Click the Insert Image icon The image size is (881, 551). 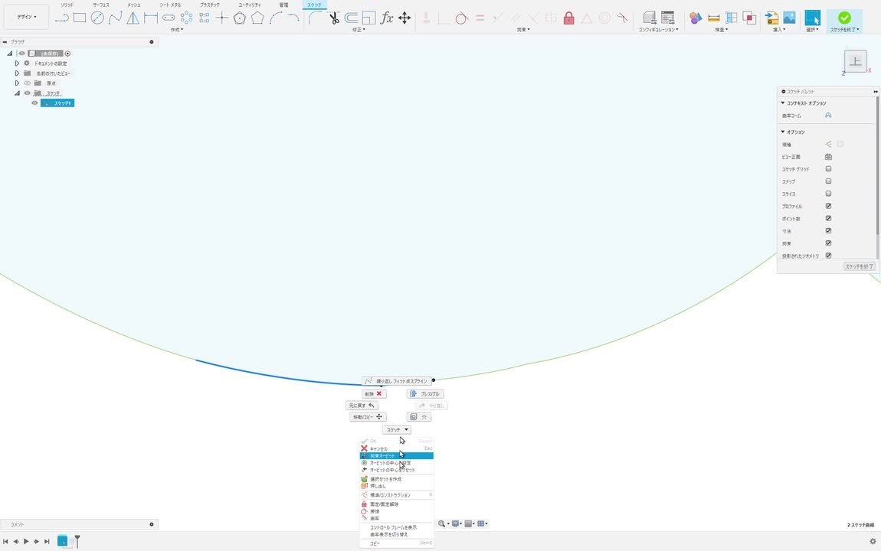click(789, 18)
